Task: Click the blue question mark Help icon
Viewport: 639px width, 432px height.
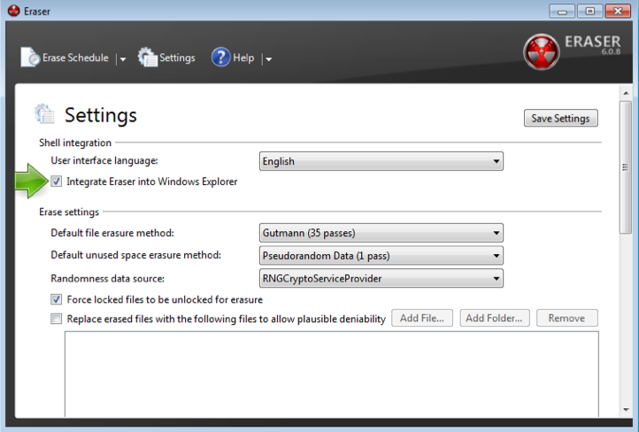Action: click(220, 57)
